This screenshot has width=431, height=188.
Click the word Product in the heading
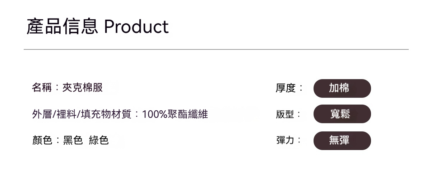[x=136, y=27]
